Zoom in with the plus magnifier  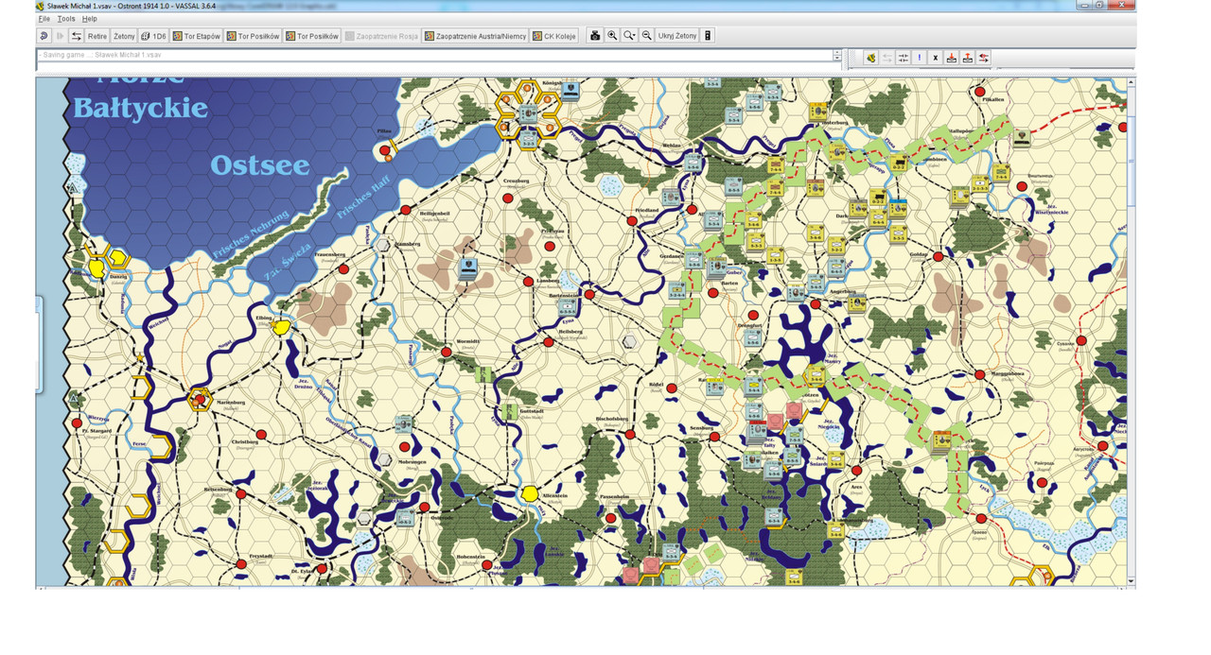point(612,36)
